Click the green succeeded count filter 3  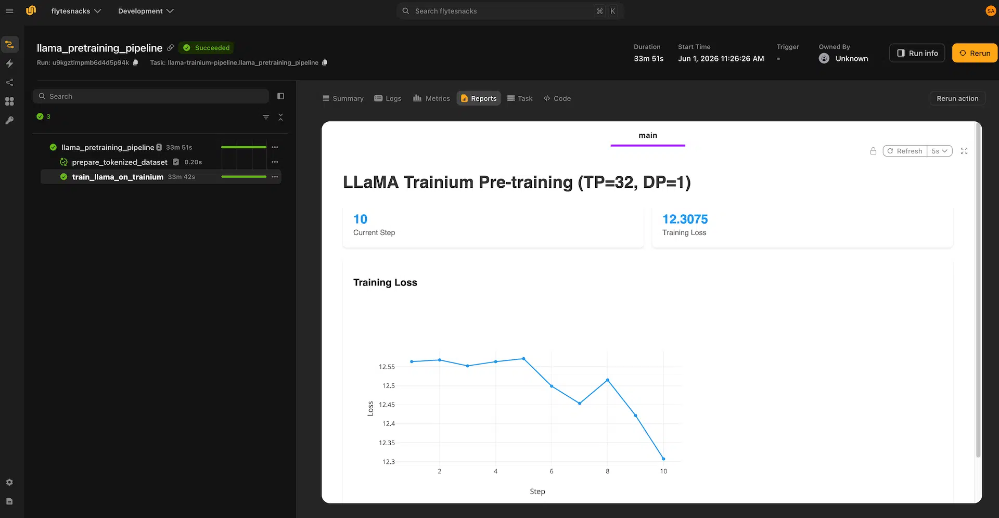[43, 116]
